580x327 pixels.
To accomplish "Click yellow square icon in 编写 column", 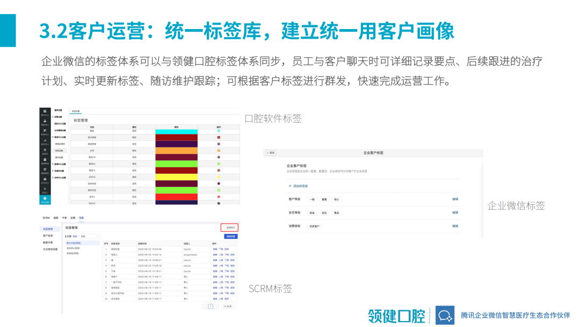I will [x=219, y=177].
